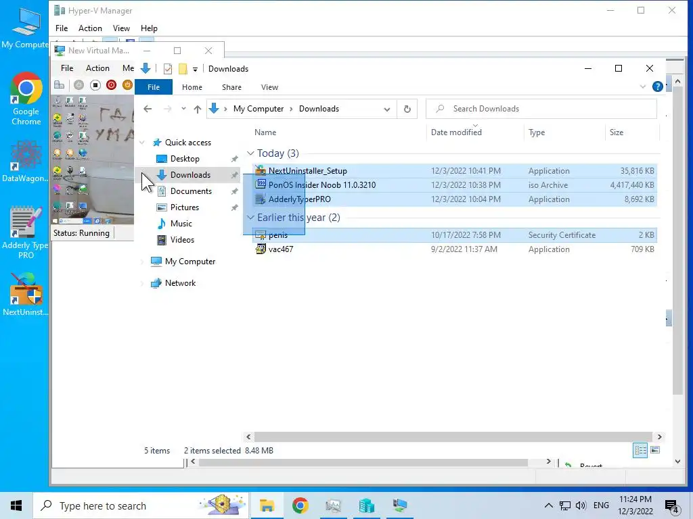Switch to the large thumbnails view icon
The height and width of the screenshot is (519, 693).
(655, 450)
